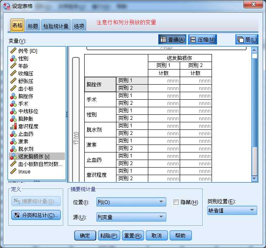
Task: Select the 手术 row header in table preview
Action: (100, 100)
